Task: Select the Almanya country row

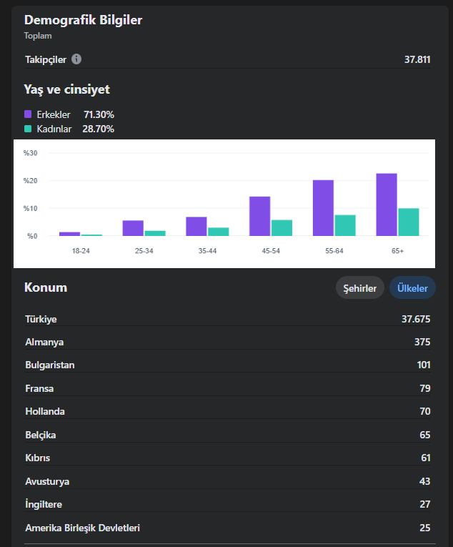Action: pos(227,342)
